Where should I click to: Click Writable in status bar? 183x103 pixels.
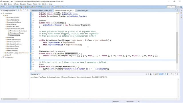[116, 102]
